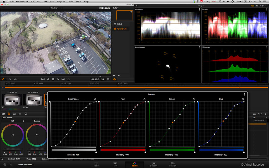Open Waveform scope options menu
The image size is (269, 168).
pos(200,9)
